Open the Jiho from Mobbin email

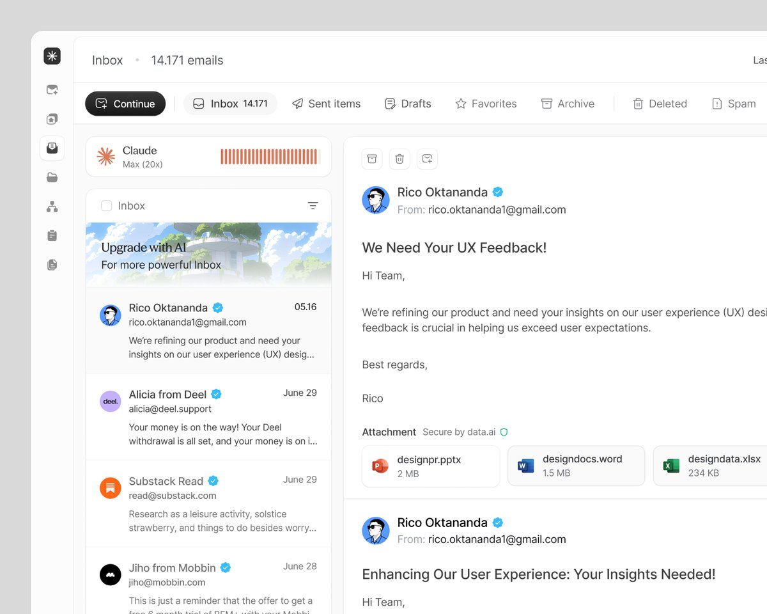pos(209,581)
